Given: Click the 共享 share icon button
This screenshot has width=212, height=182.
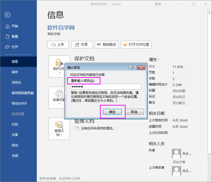Looking at the screenshot, I should (78, 44).
